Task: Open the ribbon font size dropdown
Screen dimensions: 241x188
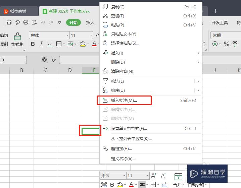Action: point(91,36)
